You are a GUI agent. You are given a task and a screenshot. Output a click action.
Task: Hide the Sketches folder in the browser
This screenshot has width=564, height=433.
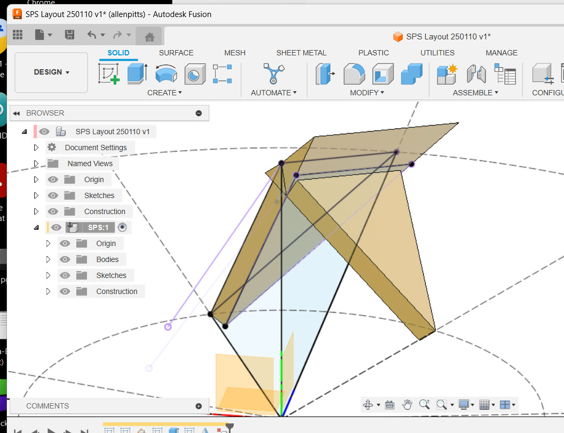[x=53, y=195]
